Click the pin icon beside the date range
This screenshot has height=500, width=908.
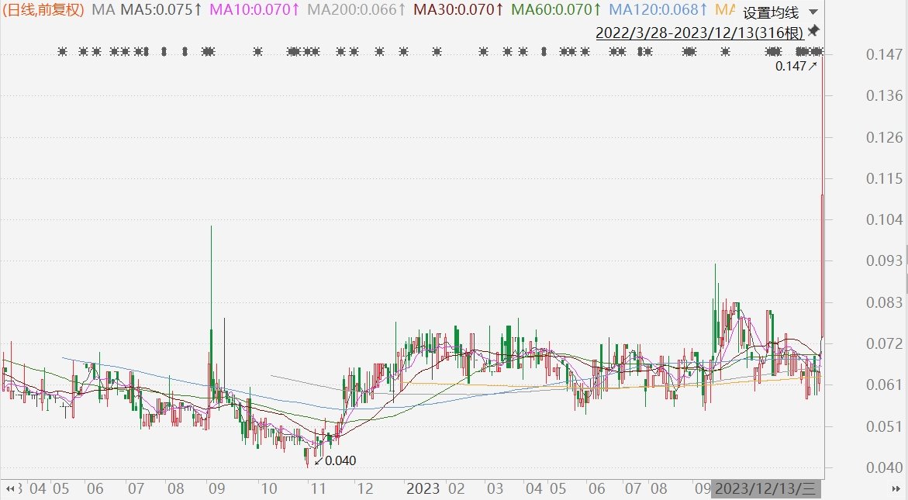[813, 30]
